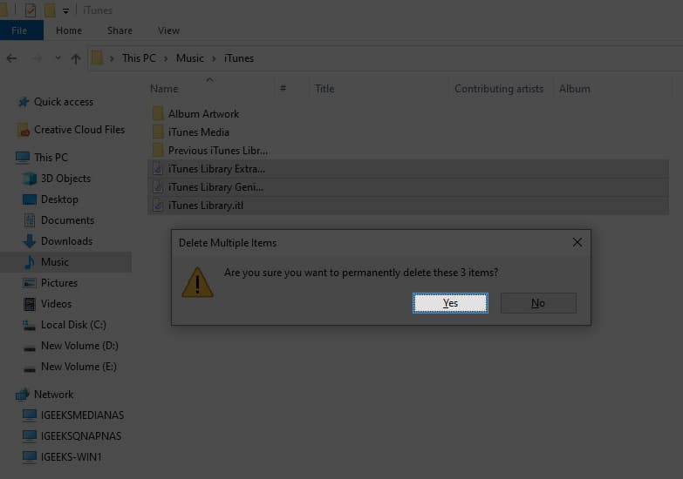The height and width of the screenshot is (479, 683).
Task: Click the 3D Objects cube icon
Action: [x=30, y=179]
